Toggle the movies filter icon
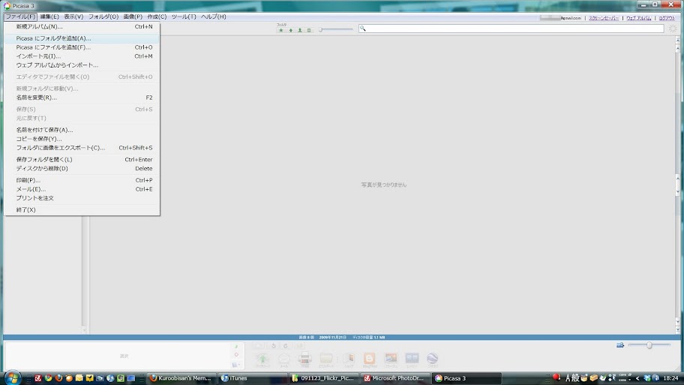The height and width of the screenshot is (385, 684). pos(309,30)
